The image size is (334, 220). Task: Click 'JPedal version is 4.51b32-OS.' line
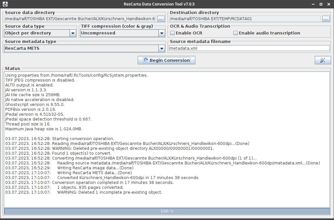pyautogui.click(x=35, y=114)
